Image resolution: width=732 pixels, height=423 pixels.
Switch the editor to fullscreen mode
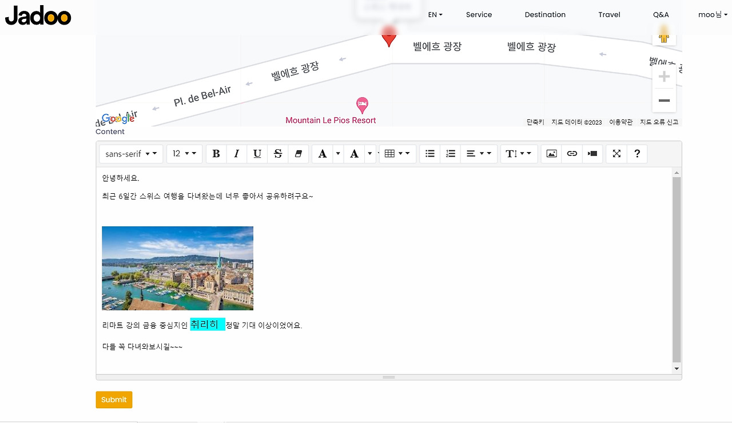(x=616, y=154)
